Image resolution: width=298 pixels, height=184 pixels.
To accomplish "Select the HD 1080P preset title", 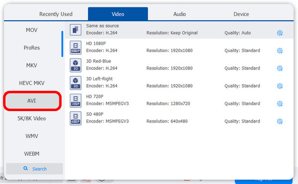I will tap(96, 44).
